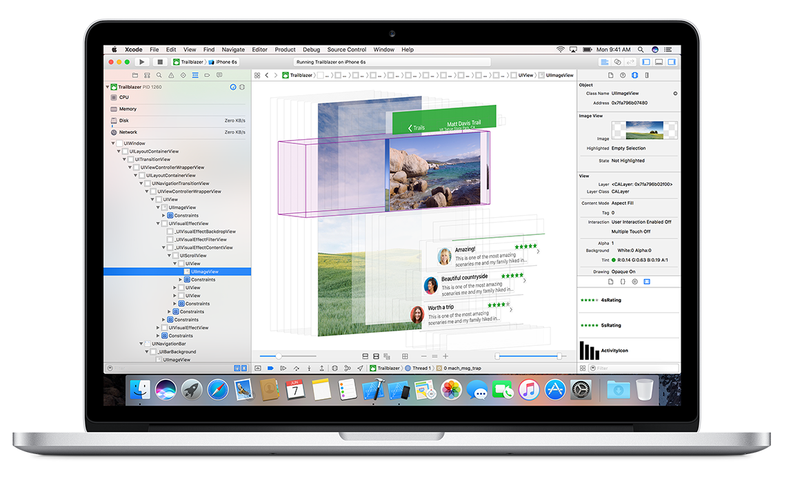Screen dimensions: 791x481
Task: Switch to the Symbol navigator
Action: coord(147,75)
